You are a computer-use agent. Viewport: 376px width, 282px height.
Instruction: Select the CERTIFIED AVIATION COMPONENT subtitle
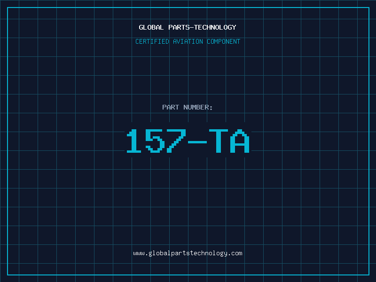pyautogui.click(x=188, y=41)
